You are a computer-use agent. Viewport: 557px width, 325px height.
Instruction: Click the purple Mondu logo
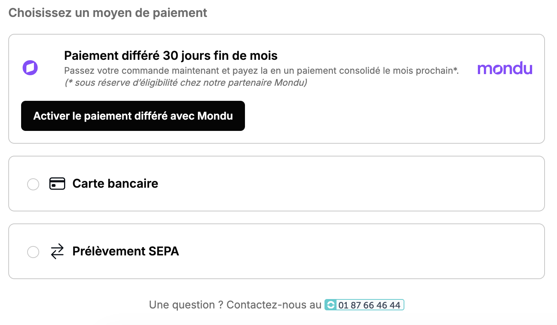[x=505, y=68]
